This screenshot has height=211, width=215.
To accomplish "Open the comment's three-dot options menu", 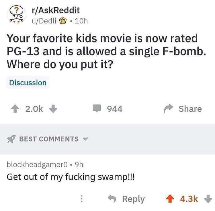I will tap(81, 198).
